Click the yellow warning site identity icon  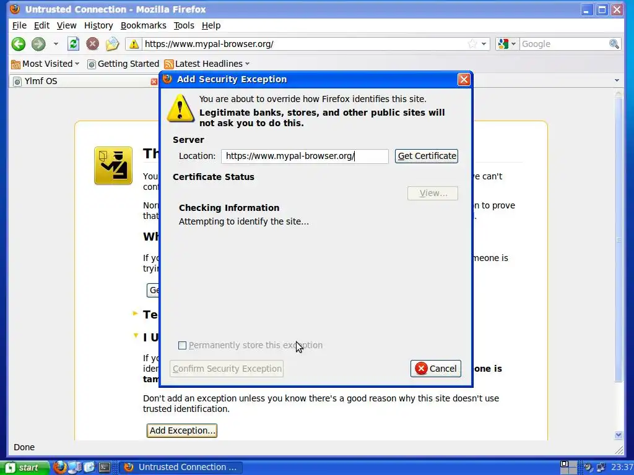(x=134, y=44)
